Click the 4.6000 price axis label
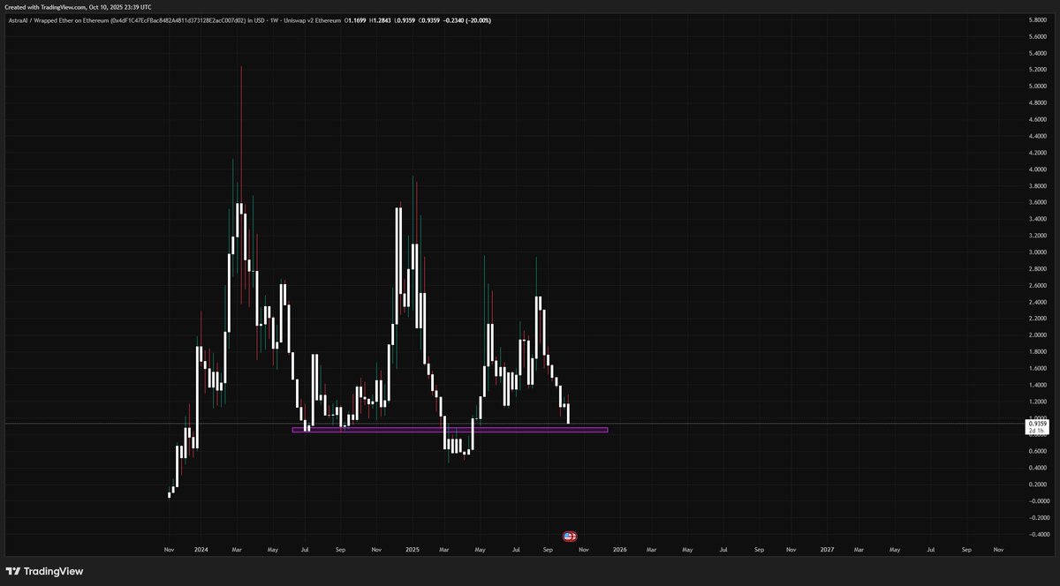Viewport: 1060px width, 586px height. 1037,119
